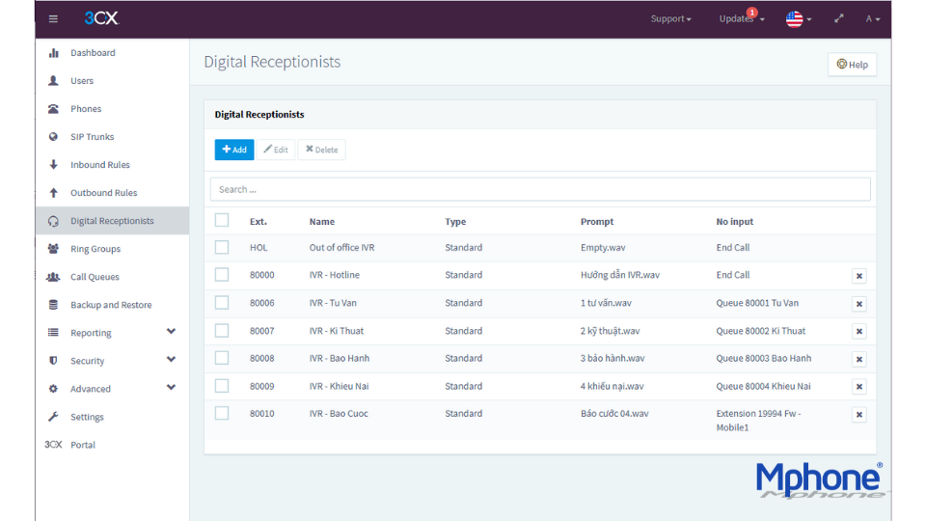Check the 80000 IVR - Hotline row

pos(222,275)
